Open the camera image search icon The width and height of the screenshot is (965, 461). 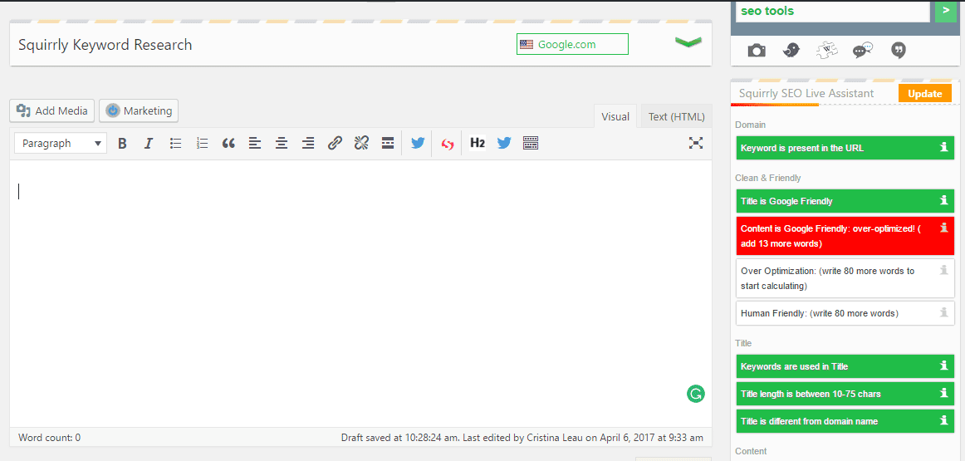pos(757,51)
